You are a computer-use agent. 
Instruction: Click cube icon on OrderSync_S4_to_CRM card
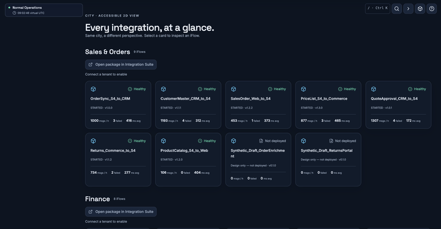pyautogui.click(x=94, y=89)
